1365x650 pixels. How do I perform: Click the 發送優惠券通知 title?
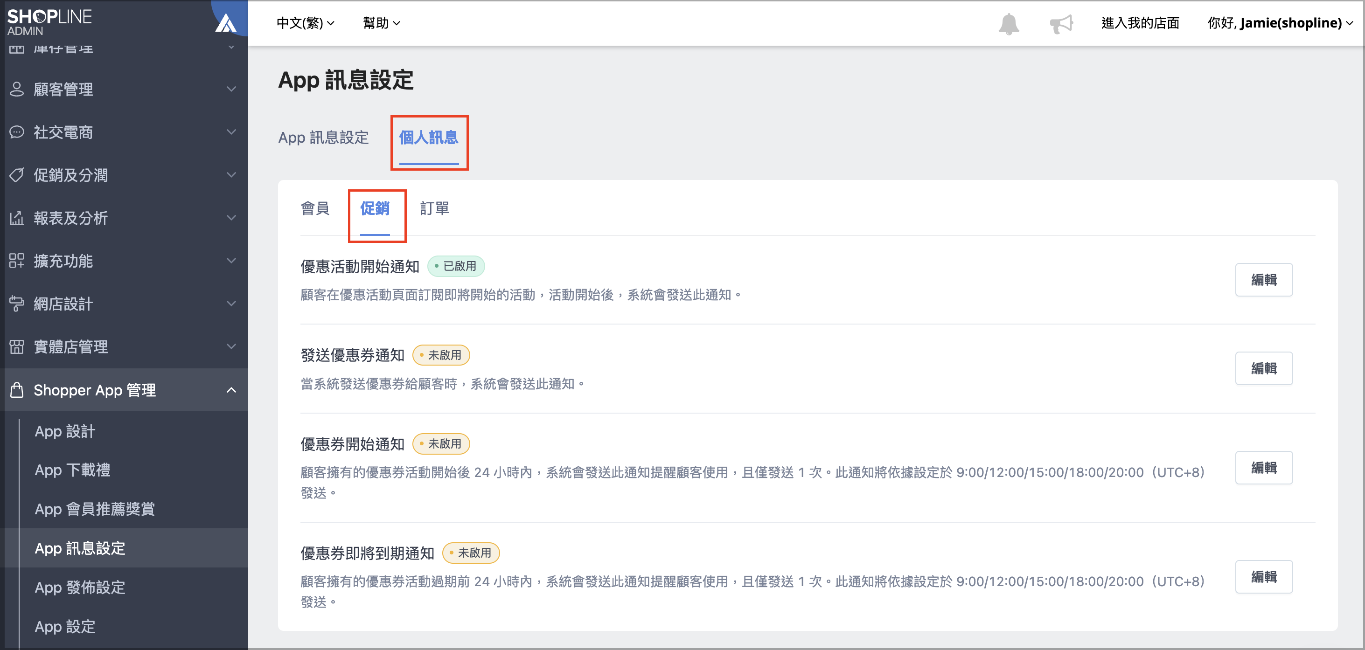click(353, 355)
